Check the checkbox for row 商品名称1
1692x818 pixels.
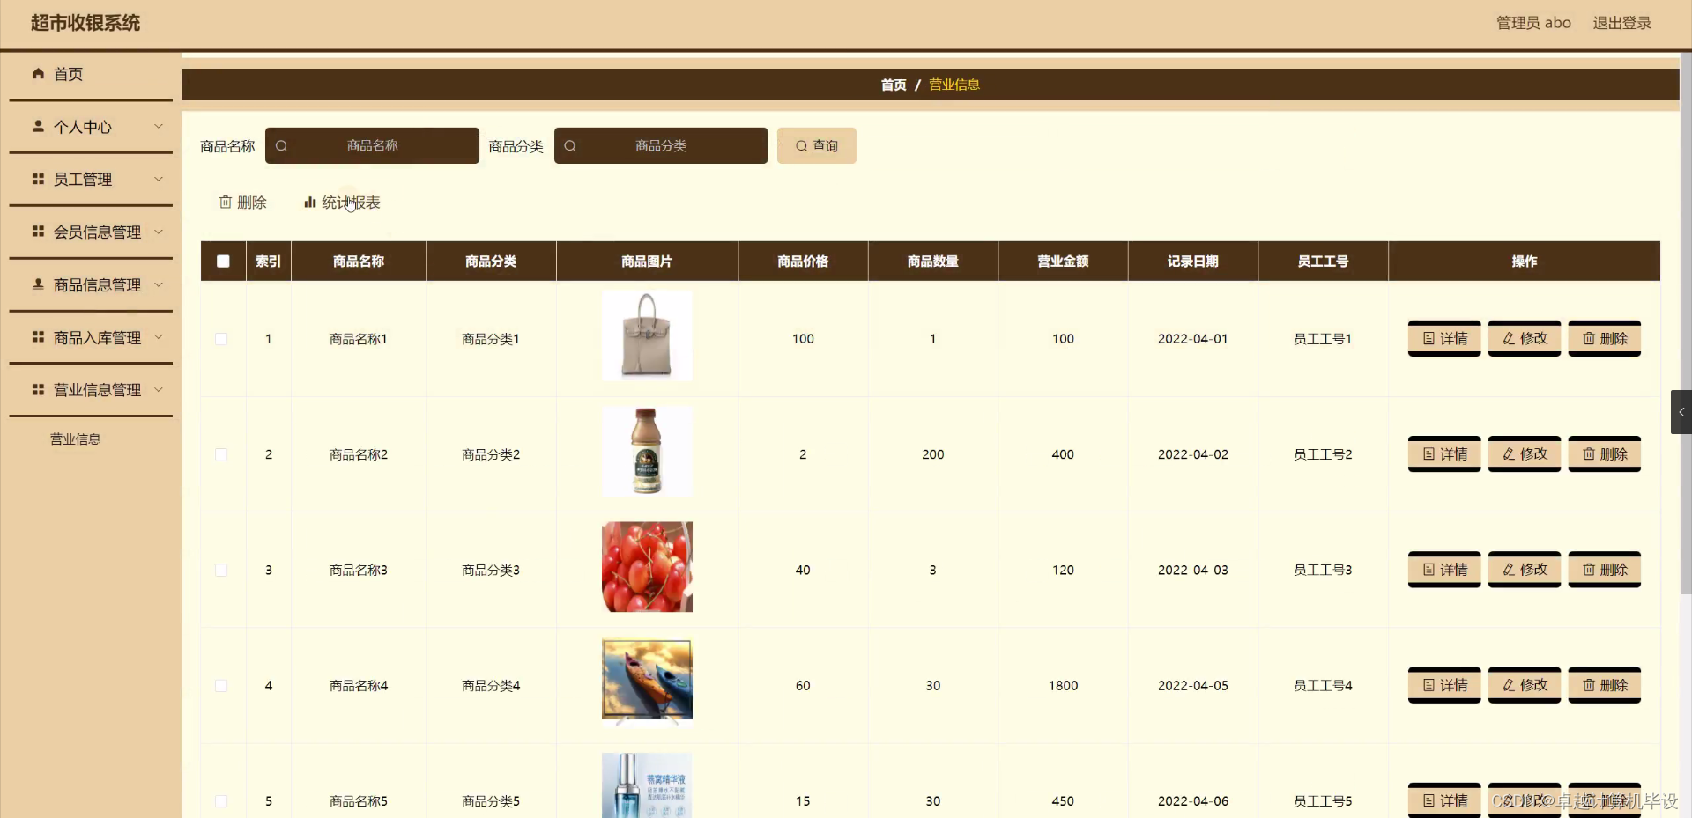click(221, 339)
